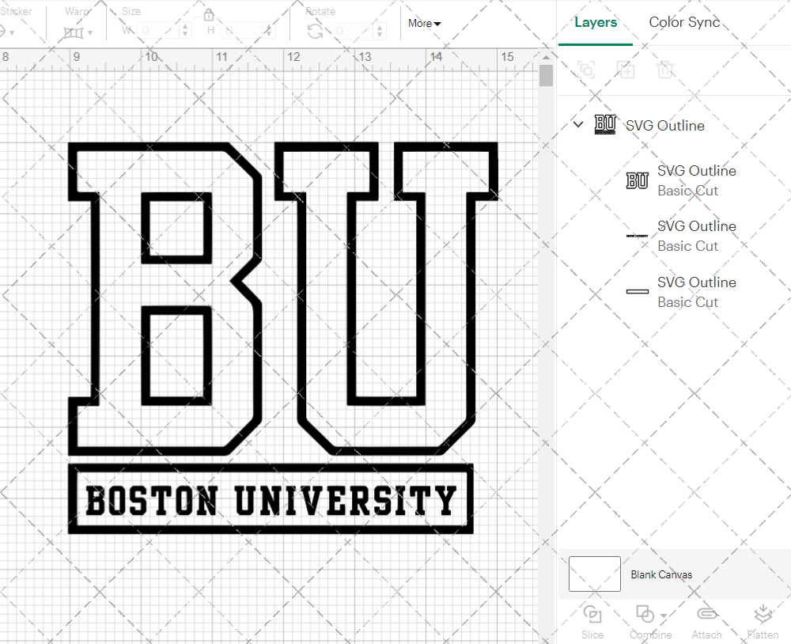
Task: Collapse the SVG Outline layer group
Action: [577, 124]
